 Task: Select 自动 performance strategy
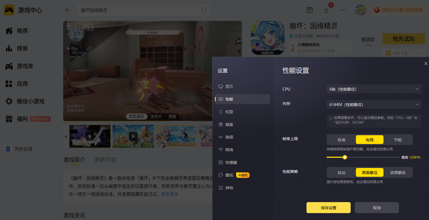point(342,173)
